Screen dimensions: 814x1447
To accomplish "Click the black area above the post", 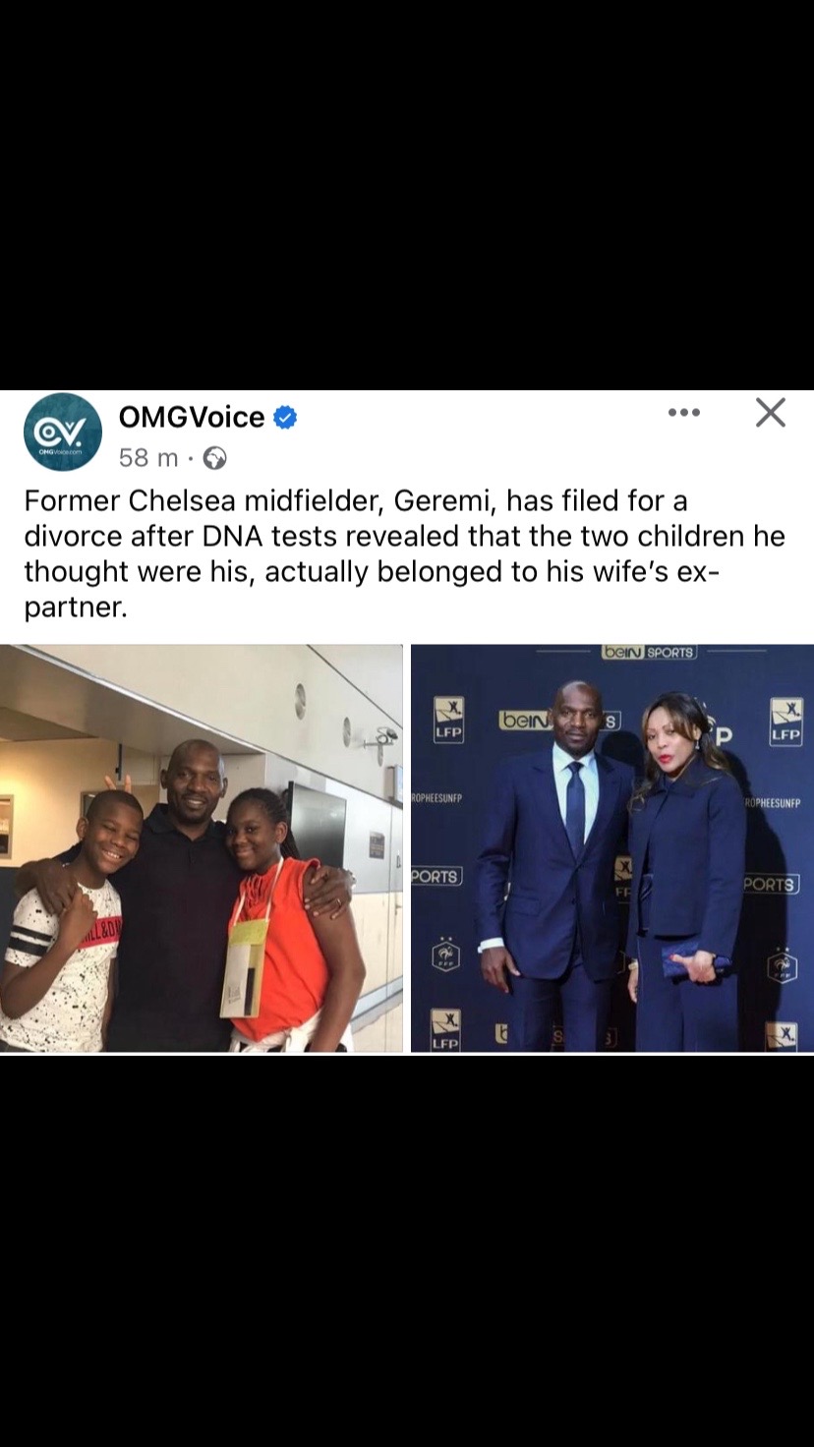I will click(x=407, y=195).
